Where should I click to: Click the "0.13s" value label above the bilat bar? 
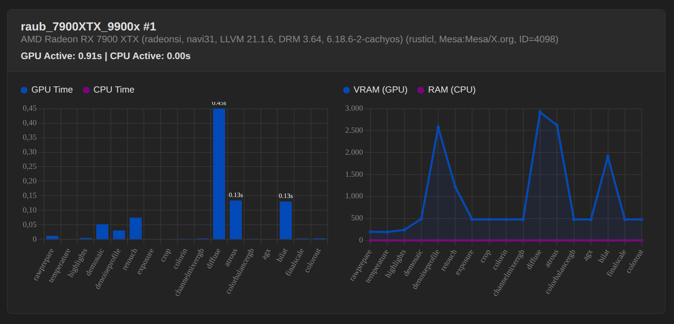[x=286, y=196]
